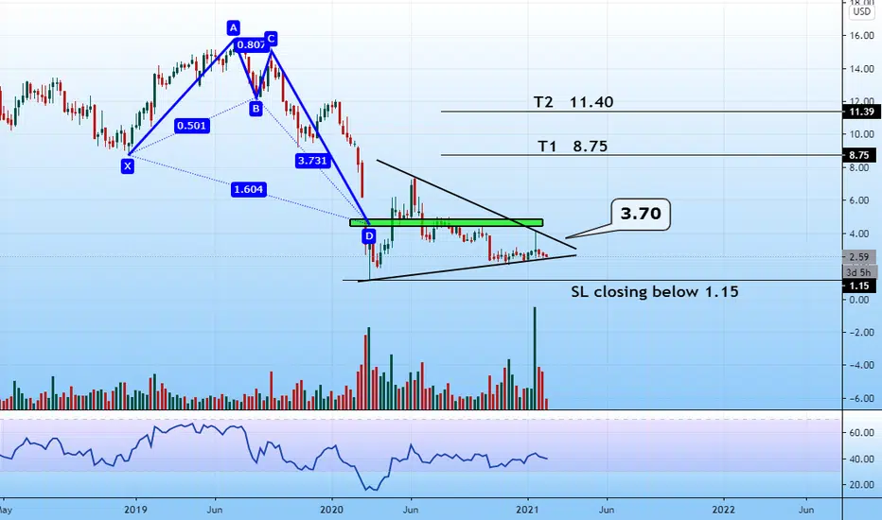Select the green horizontal resistance zone
Viewport: 882px width, 520px height.
click(x=446, y=222)
